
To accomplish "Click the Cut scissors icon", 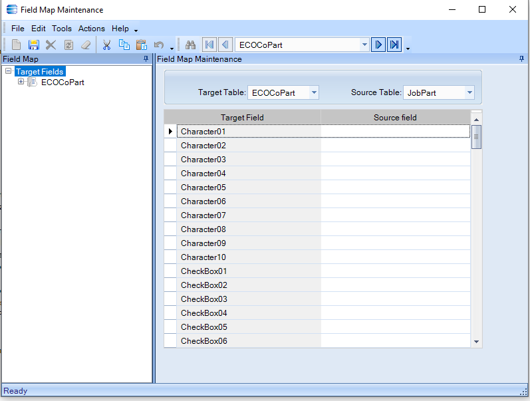I will [x=107, y=45].
